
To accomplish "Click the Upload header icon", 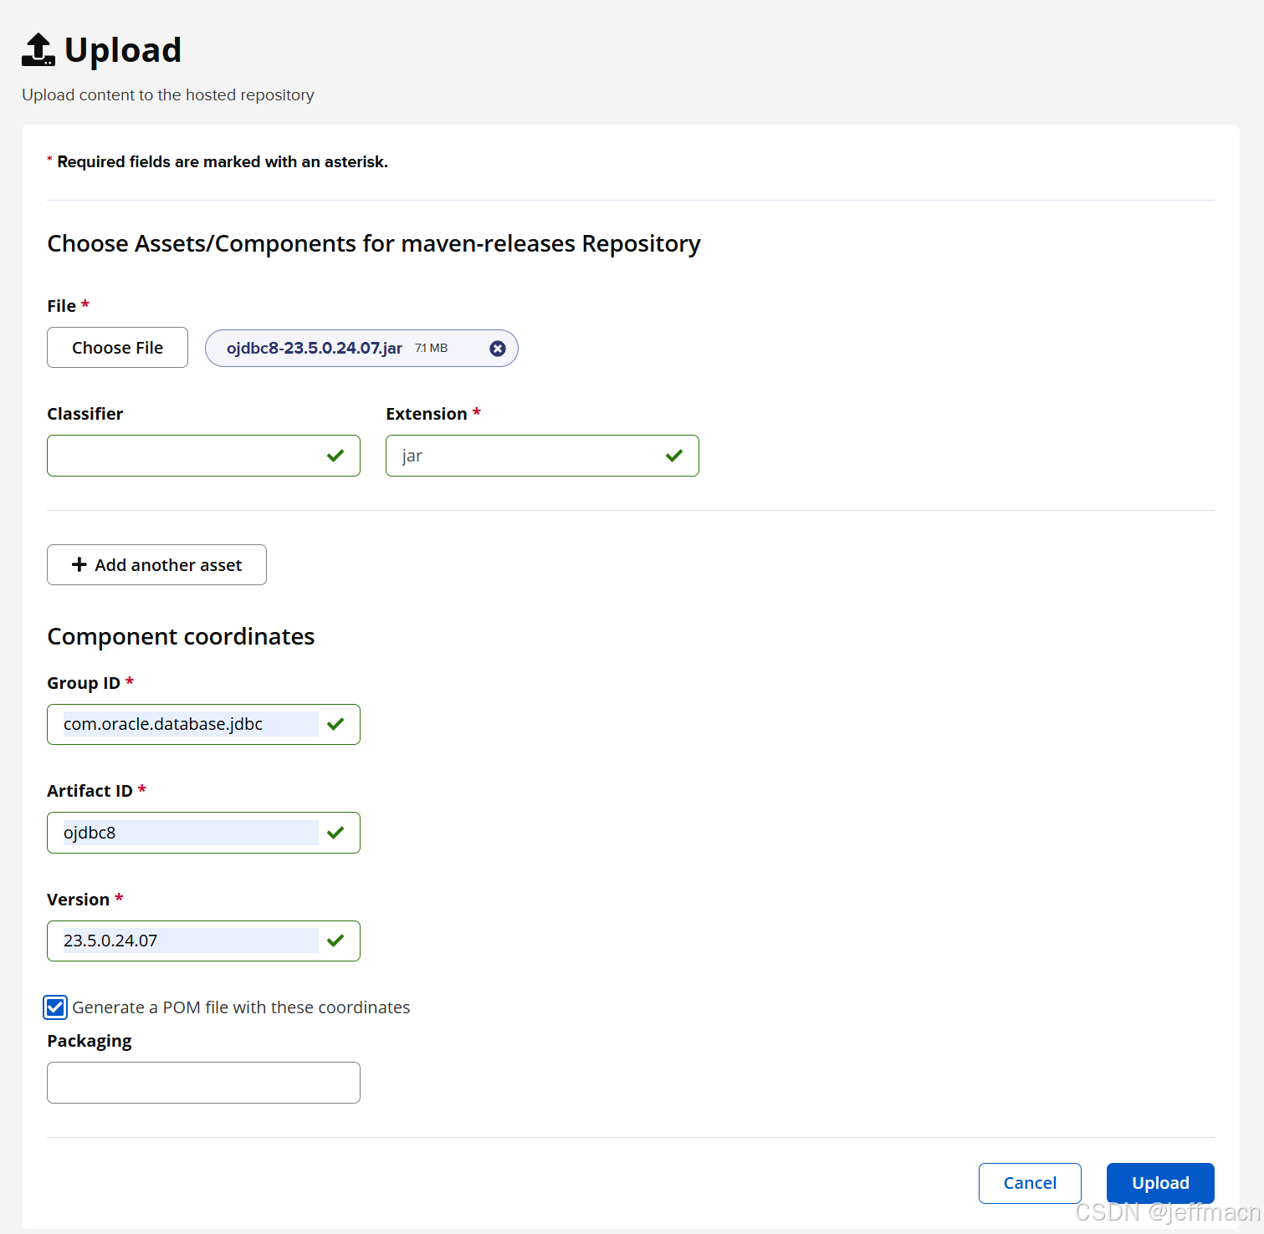I will (38, 49).
